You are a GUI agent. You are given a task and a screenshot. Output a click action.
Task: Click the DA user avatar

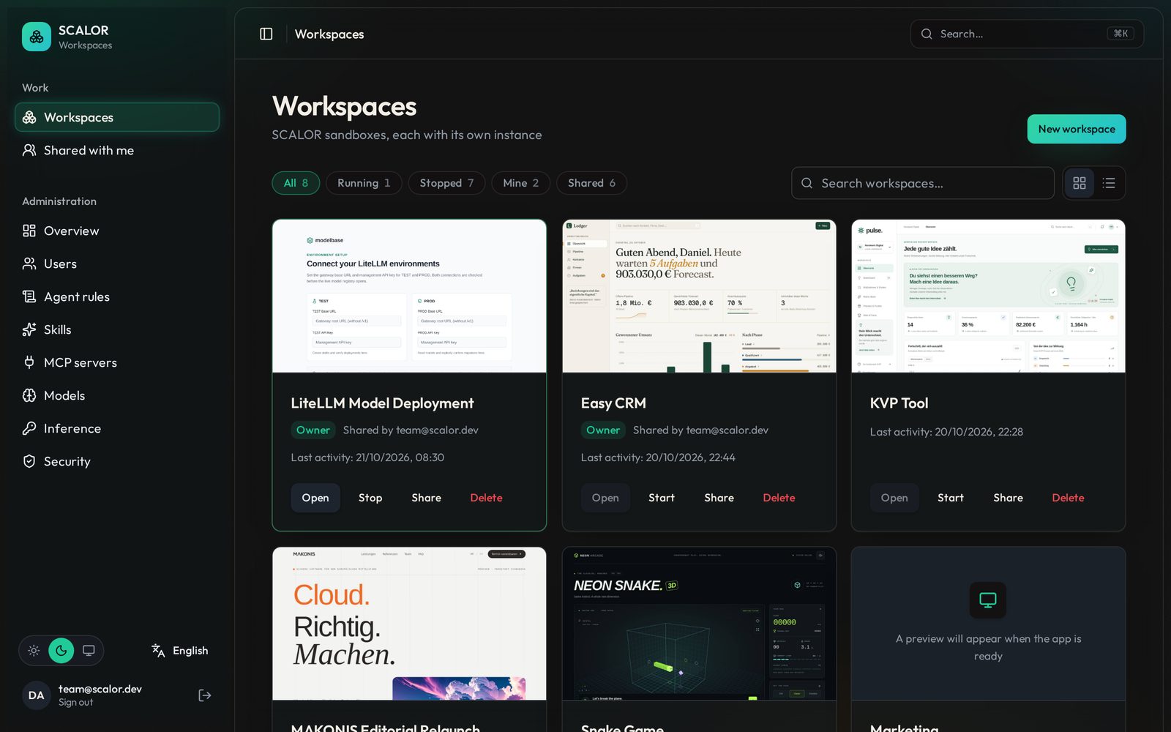pos(37,695)
